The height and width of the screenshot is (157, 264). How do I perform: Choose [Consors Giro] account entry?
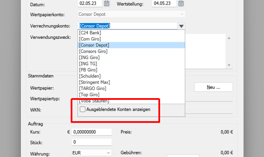[131, 51]
